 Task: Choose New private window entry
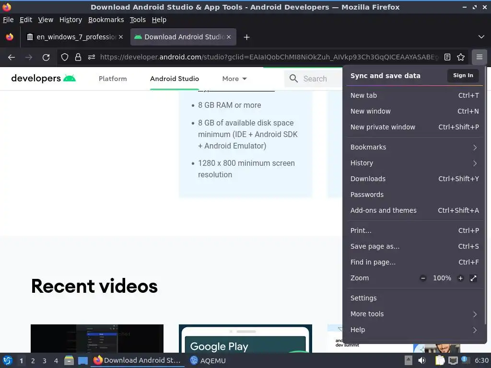415,127
